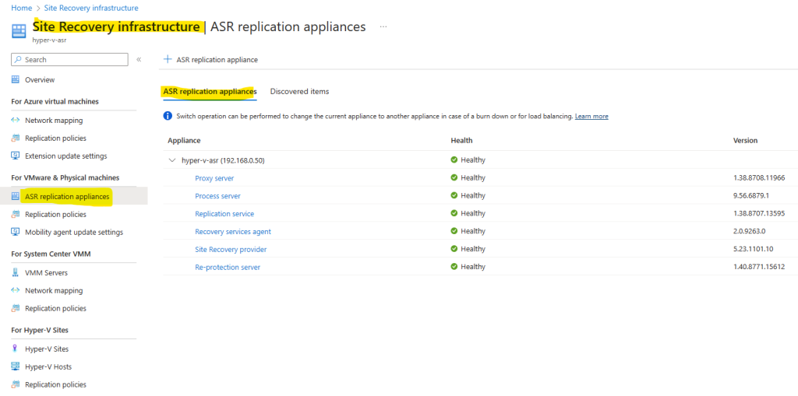
Task: Collapse the sidebar with double chevron
Action: point(139,59)
